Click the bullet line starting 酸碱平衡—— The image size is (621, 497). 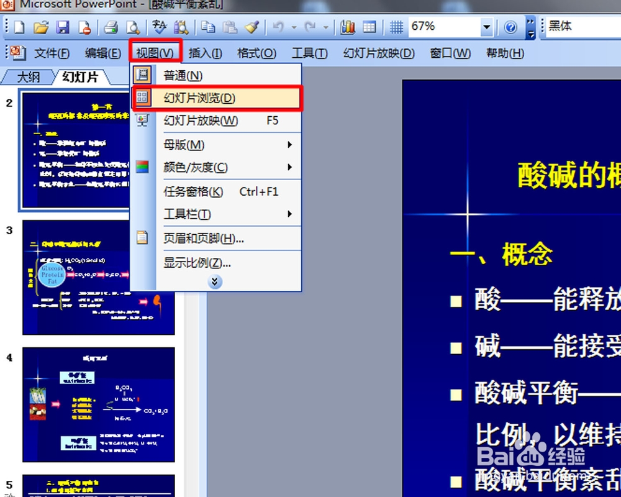point(547,393)
